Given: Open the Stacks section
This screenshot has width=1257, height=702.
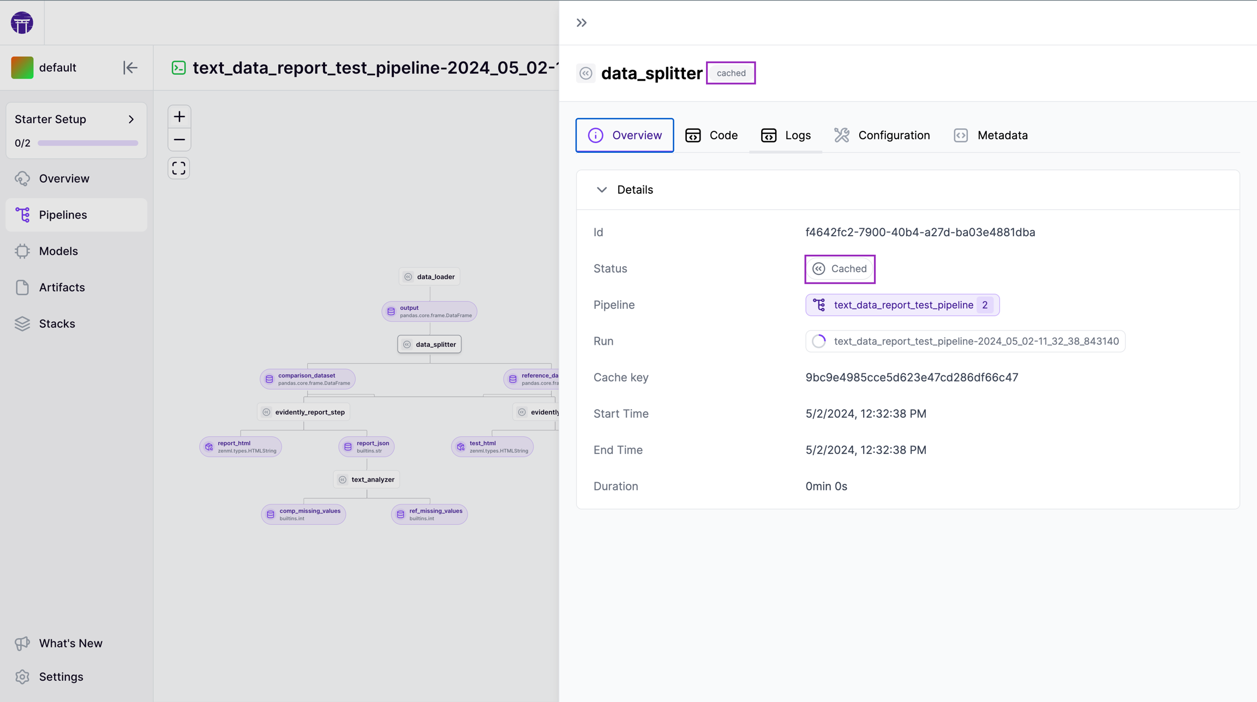Looking at the screenshot, I should (57, 323).
